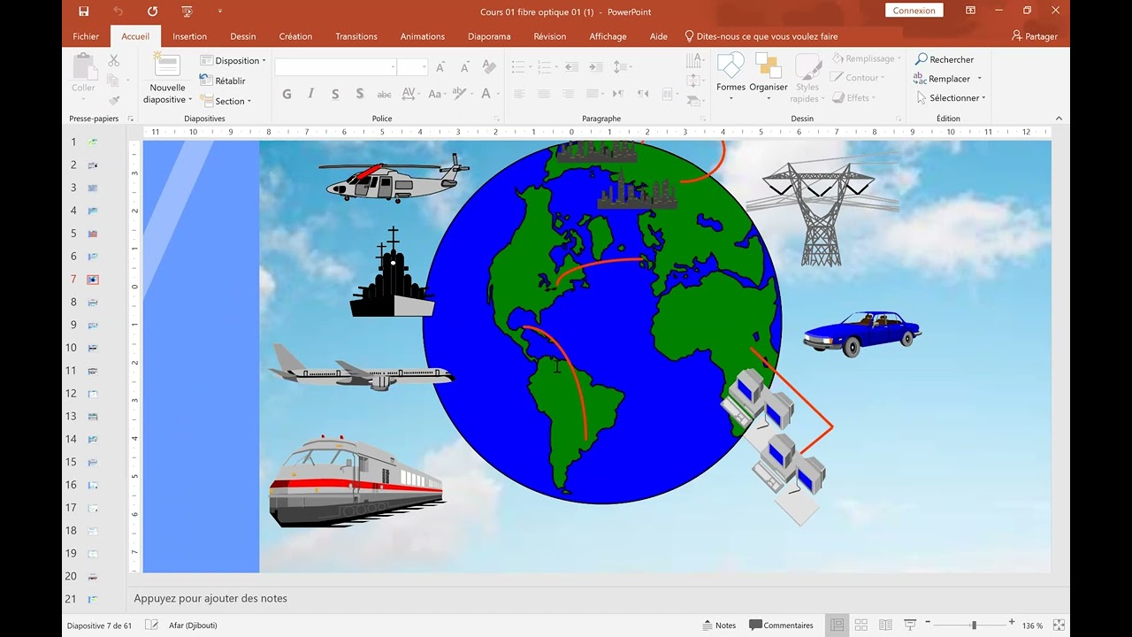Open the Diaporama tab

click(489, 36)
